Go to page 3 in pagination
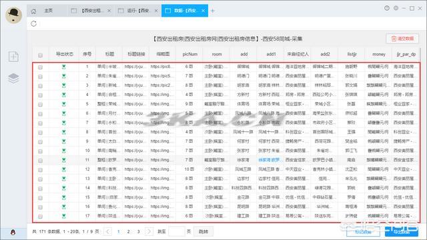The height and width of the screenshot is (240, 427). pos(138,231)
